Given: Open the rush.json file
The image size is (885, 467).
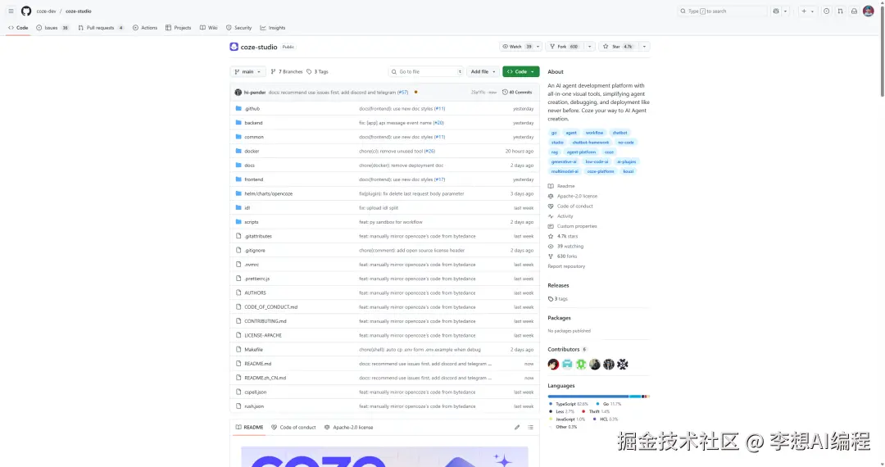Looking at the screenshot, I should 254,406.
